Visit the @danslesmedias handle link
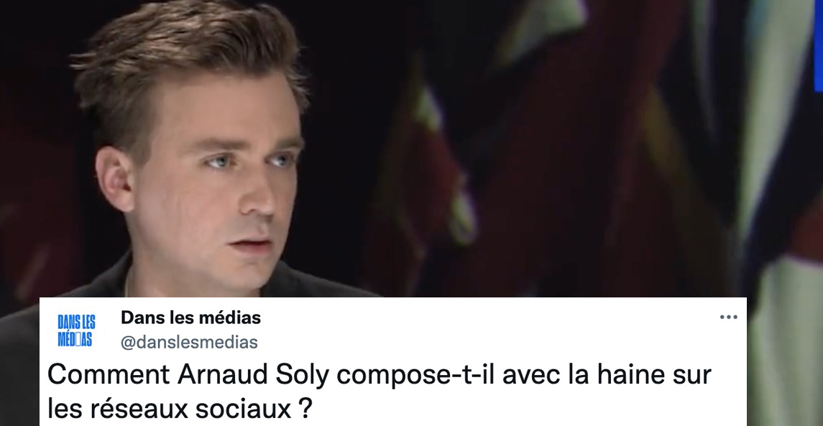The image size is (823, 426). point(189,343)
